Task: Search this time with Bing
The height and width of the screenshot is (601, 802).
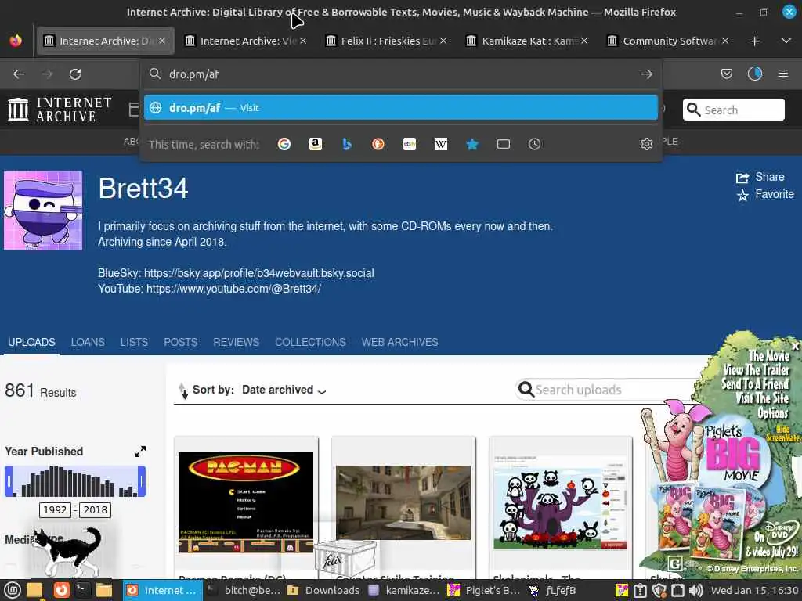Action: [x=347, y=144]
